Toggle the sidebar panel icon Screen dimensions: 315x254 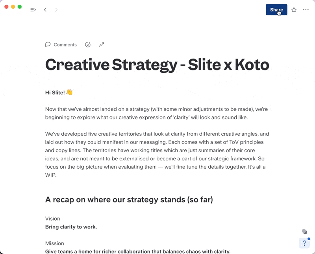tap(33, 9)
